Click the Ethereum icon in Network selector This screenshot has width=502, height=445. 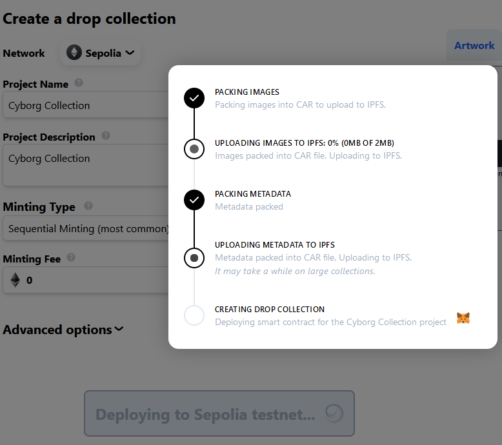(x=75, y=53)
